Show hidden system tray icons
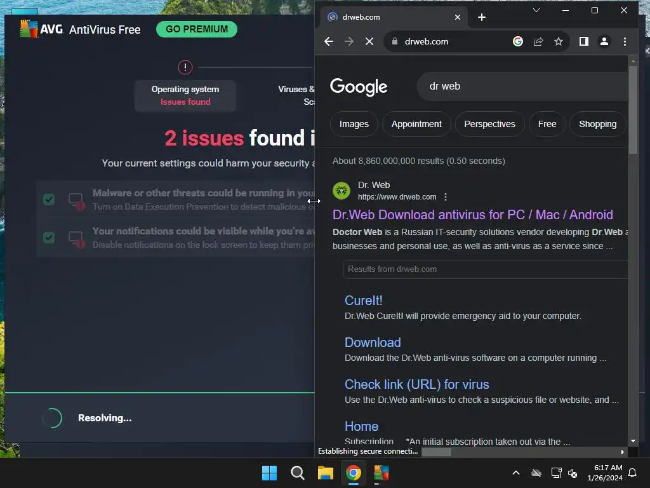The height and width of the screenshot is (488, 650). coord(516,473)
